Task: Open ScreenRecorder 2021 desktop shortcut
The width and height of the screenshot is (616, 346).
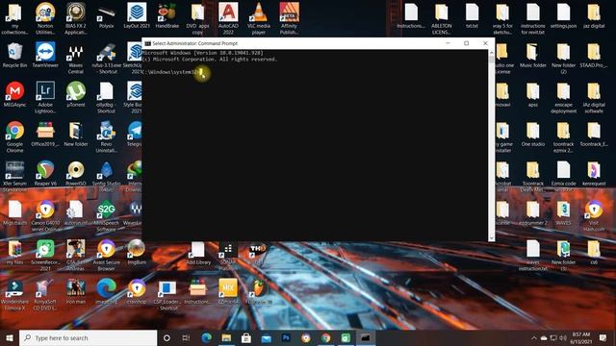Action: click(45, 255)
